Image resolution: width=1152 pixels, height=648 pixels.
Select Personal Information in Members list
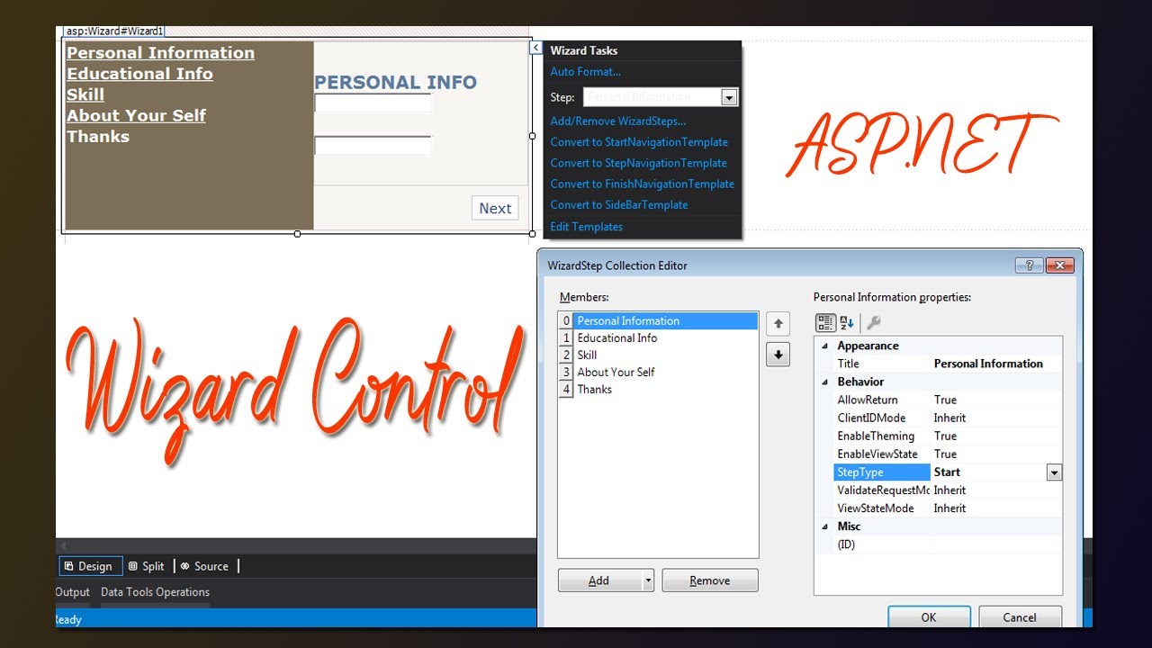click(x=658, y=320)
